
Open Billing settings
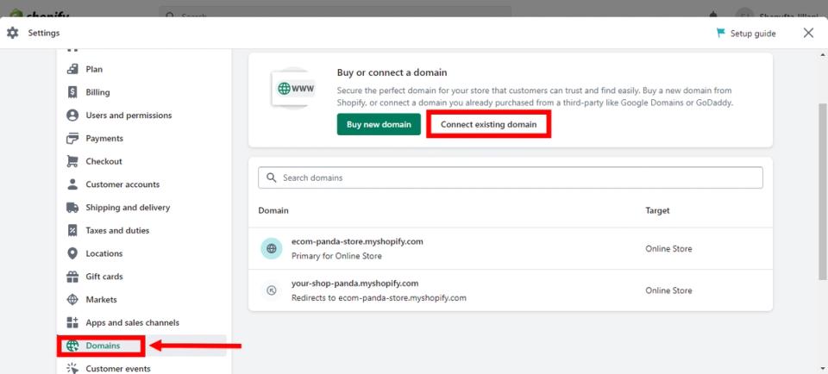(x=97, y=92)
